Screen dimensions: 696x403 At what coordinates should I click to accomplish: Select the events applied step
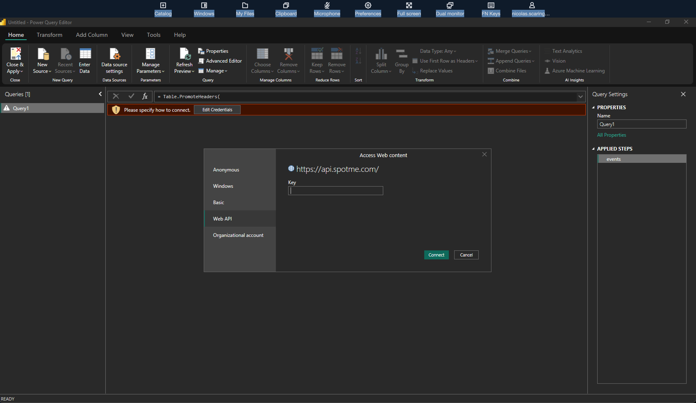pyautogui.click(x=642, y=159)
